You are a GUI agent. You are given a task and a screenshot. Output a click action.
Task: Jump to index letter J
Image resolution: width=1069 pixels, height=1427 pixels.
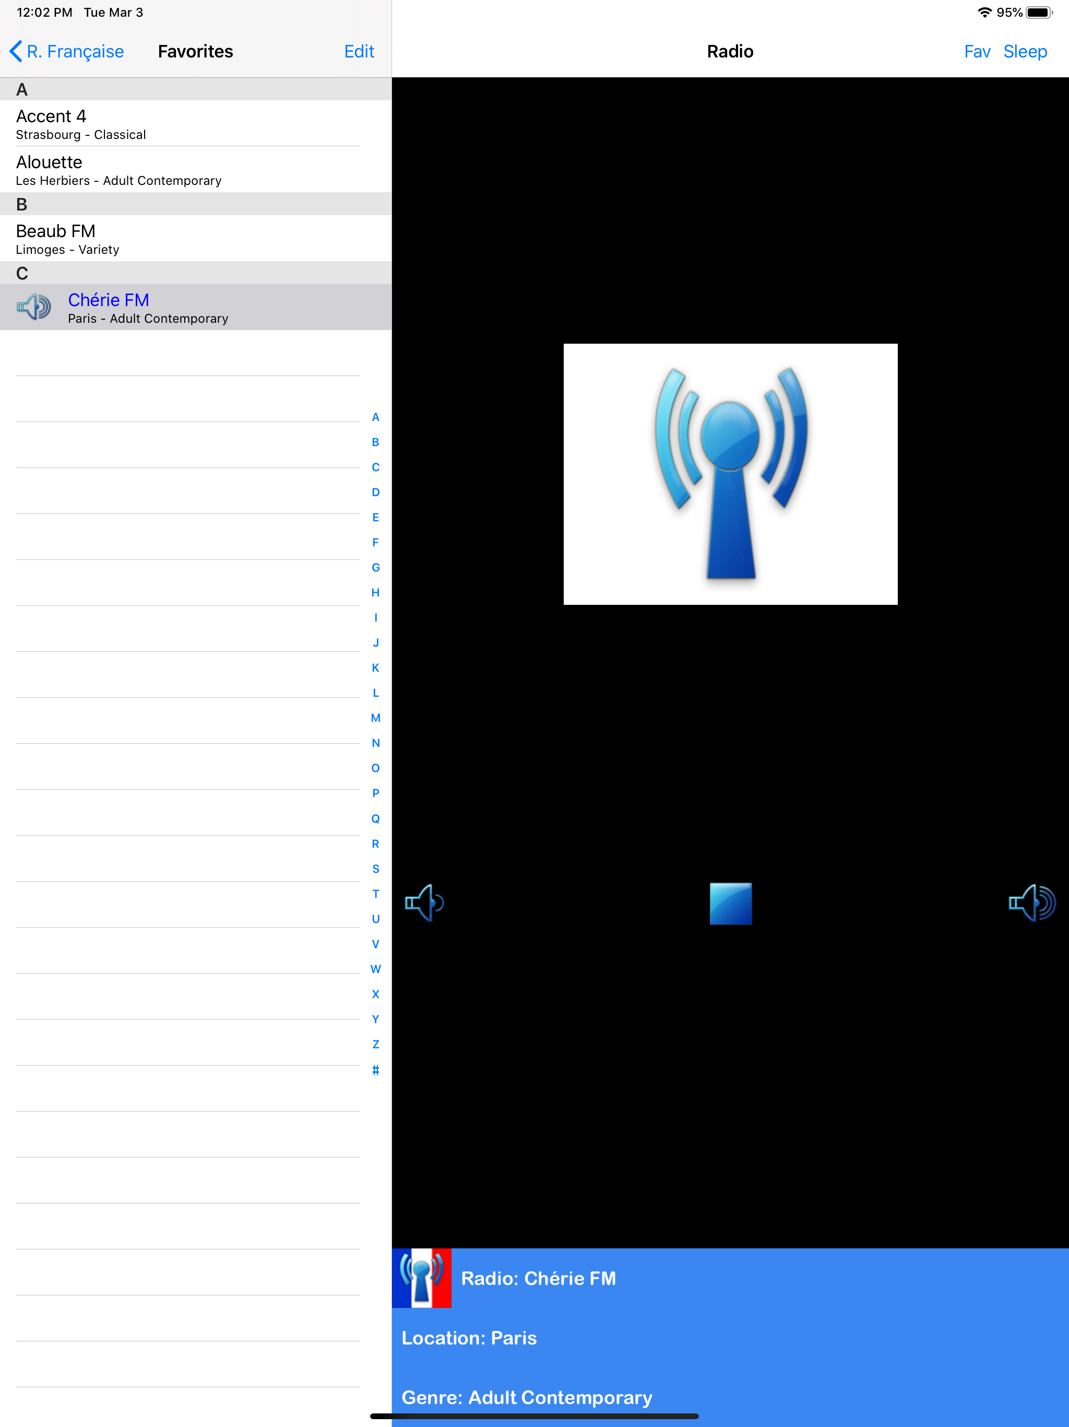376,643
